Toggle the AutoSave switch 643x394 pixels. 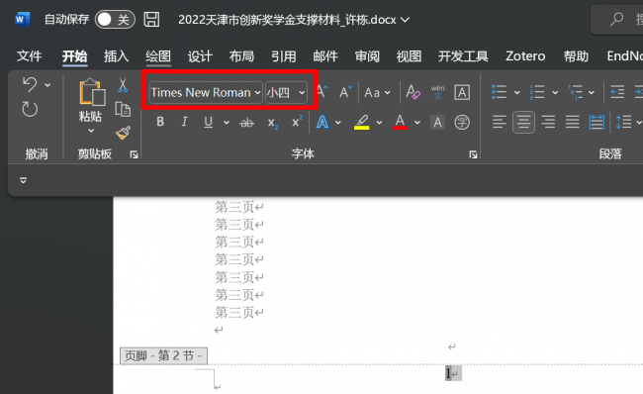(115, 19)
